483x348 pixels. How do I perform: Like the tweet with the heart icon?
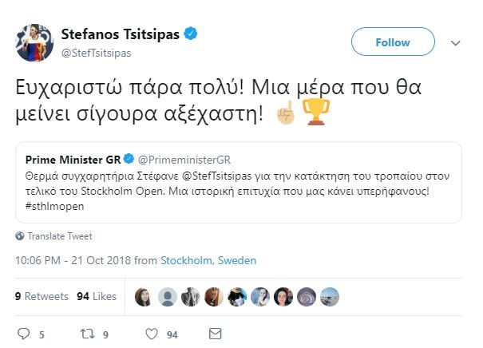pos(151,333)
